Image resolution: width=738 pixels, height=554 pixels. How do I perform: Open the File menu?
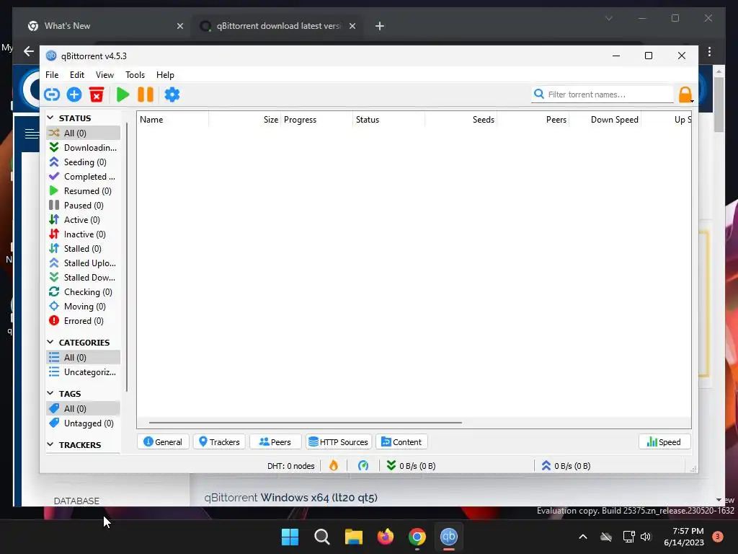pyautogui.click(x=52, y=75)
